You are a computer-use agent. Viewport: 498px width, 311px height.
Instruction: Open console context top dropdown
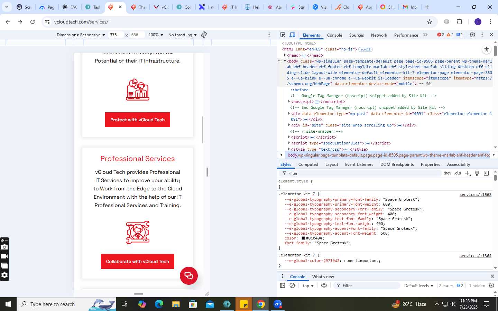pyautogui.click(x=308, y=286)
